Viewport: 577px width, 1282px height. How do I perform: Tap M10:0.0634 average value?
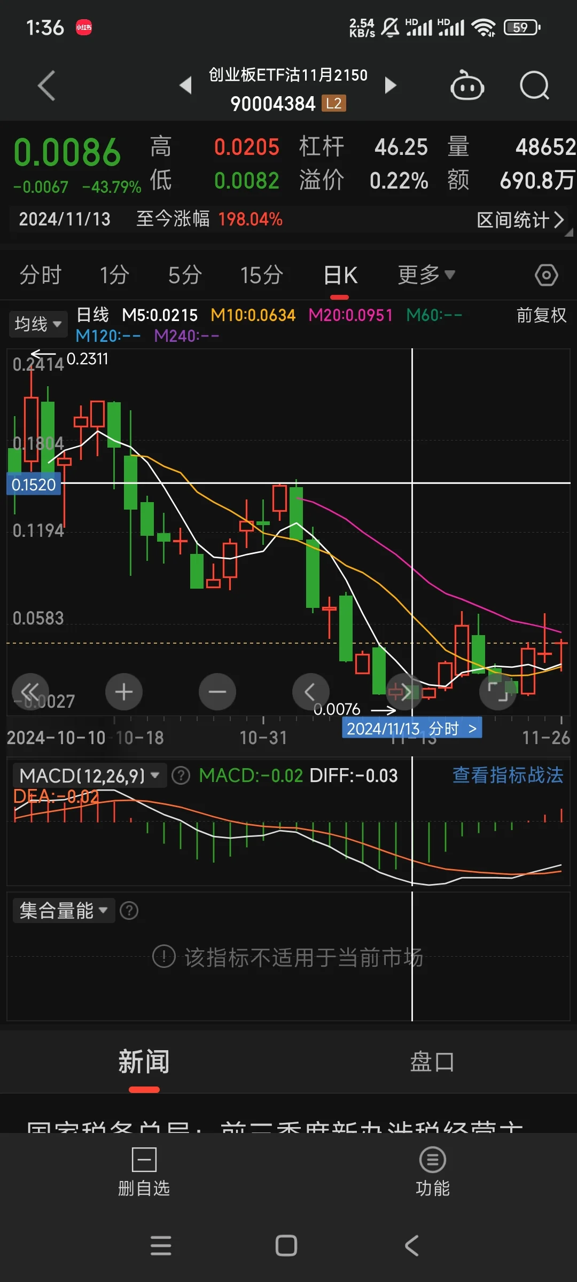click(253, 315)
